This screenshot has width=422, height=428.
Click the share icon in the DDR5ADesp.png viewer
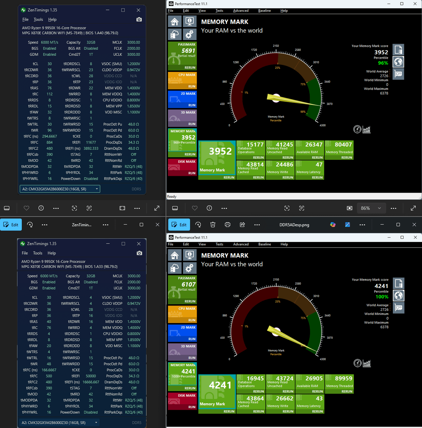click(x=242, y=225)
